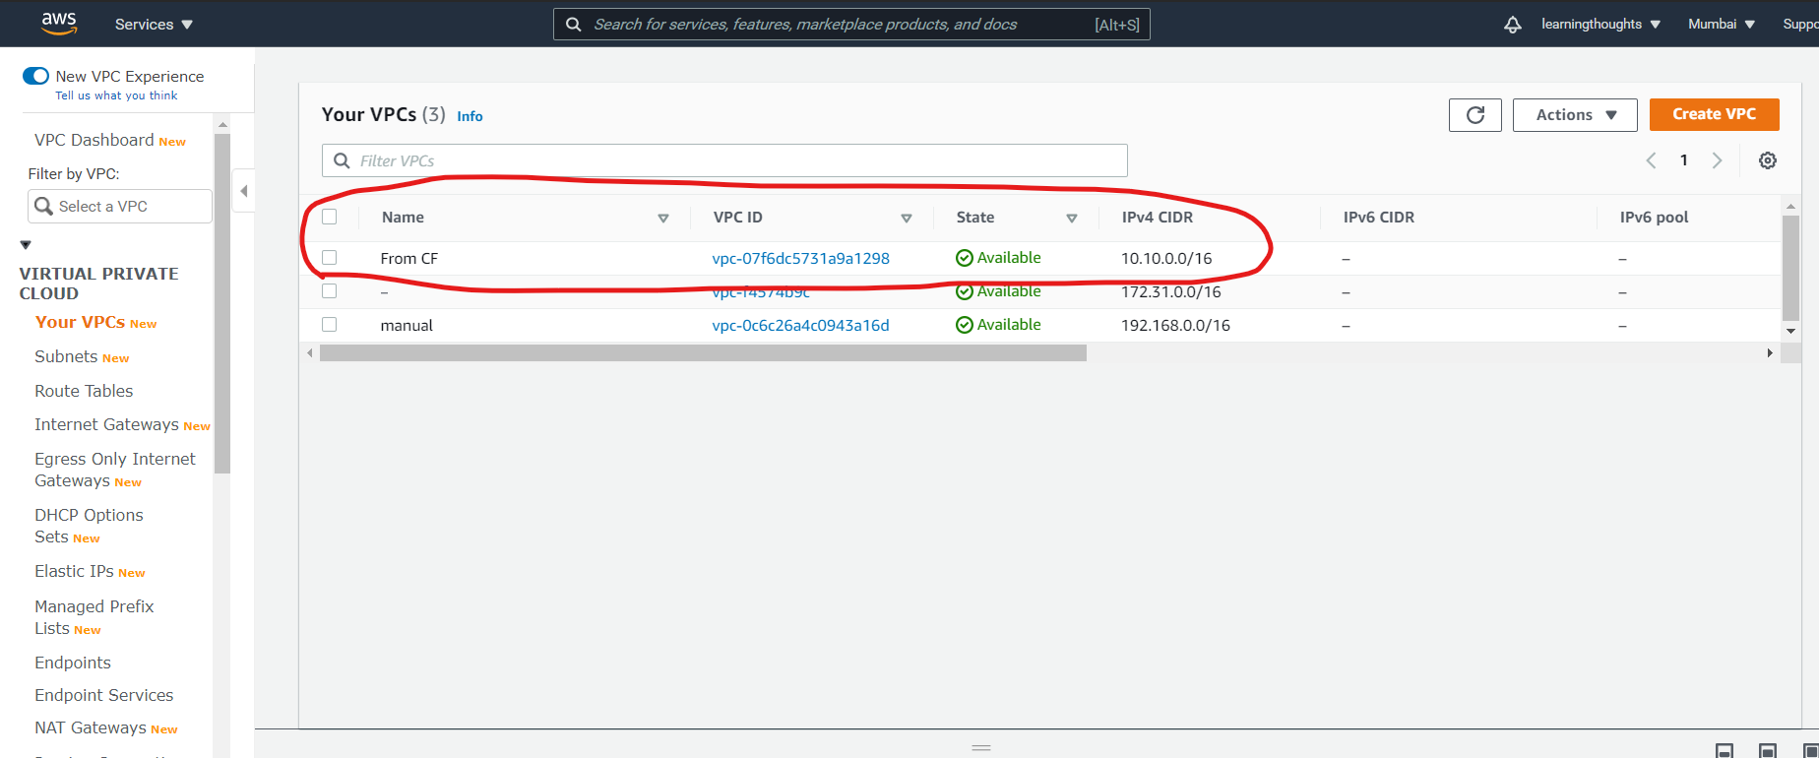Open Managed Prefix Lists in sidebar
The image size is (1819, 758).
(94, 617)
